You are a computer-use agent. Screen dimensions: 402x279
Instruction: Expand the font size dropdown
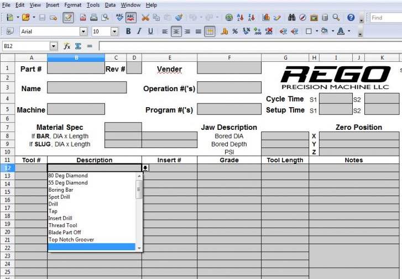click(114, 31)
